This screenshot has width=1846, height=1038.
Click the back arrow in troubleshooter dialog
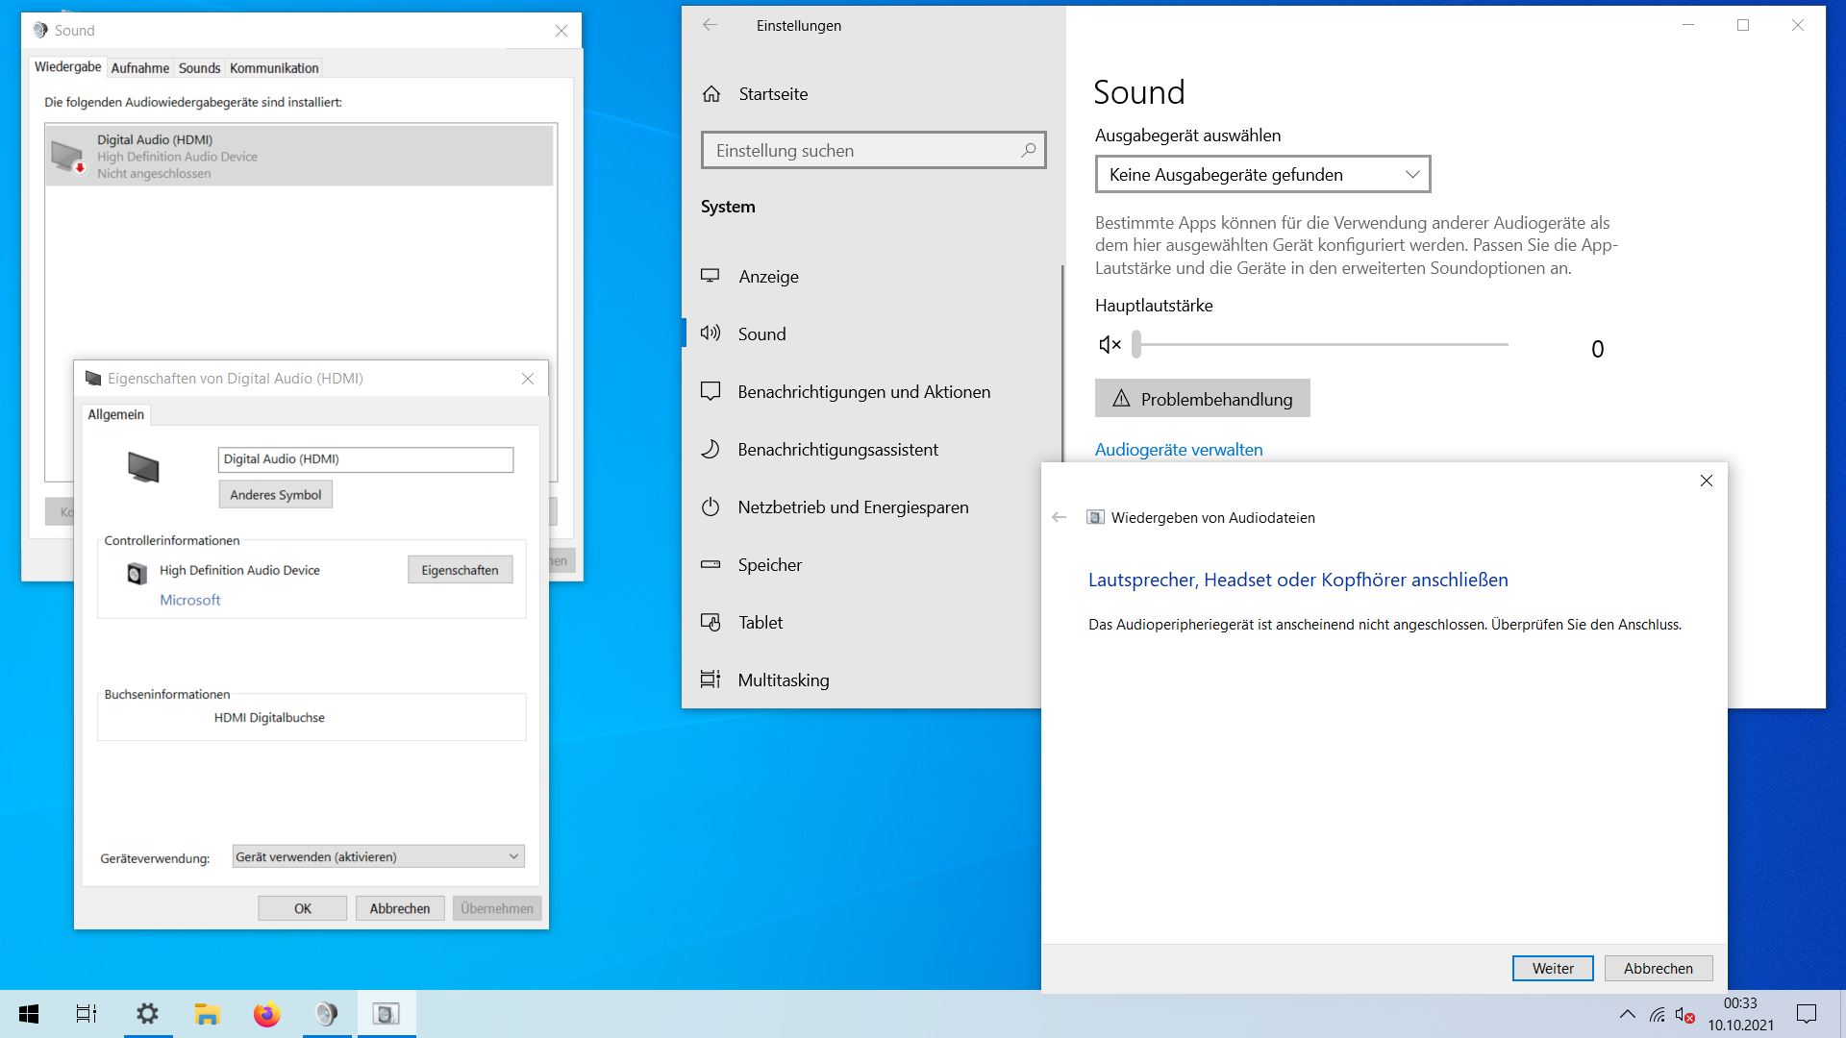tap(1059, 517)
